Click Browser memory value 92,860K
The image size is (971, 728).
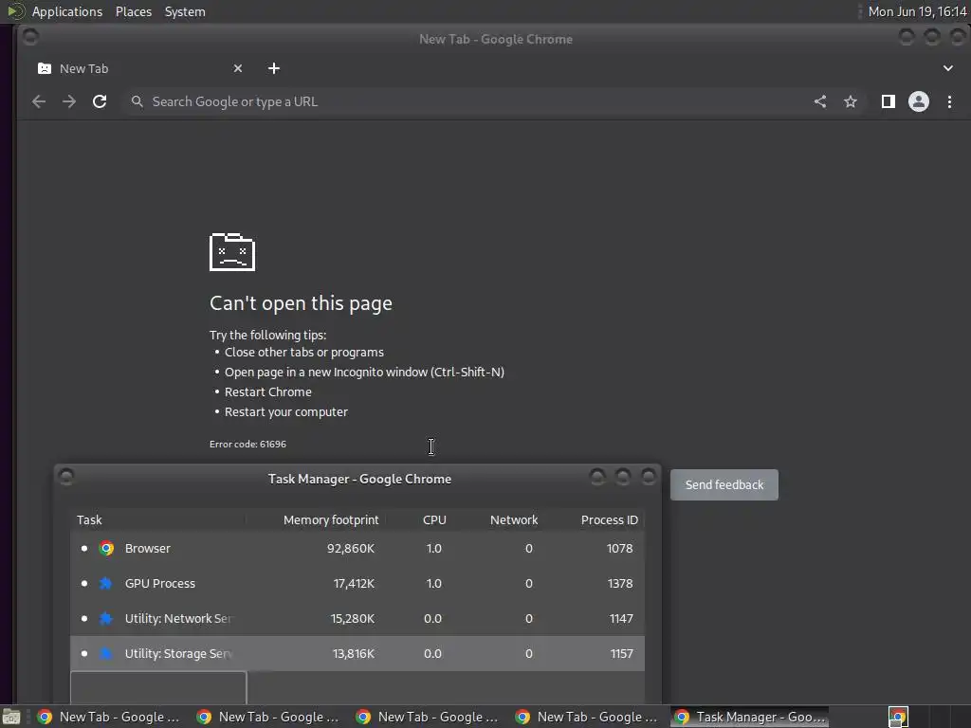click(x=351, y=549)
